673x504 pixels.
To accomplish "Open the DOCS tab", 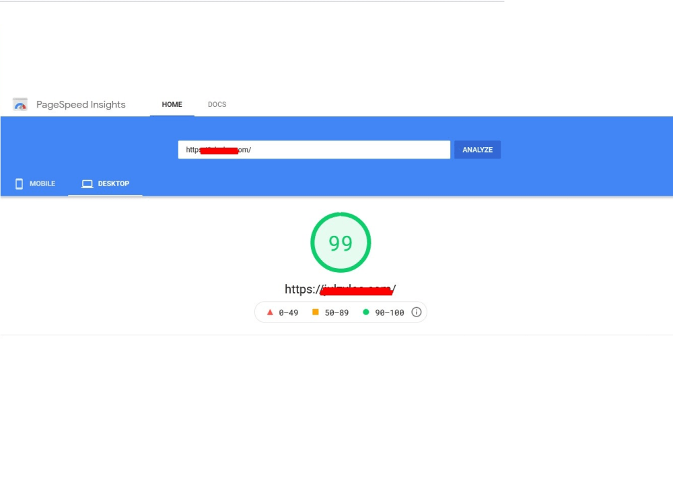I will point(217,105).
